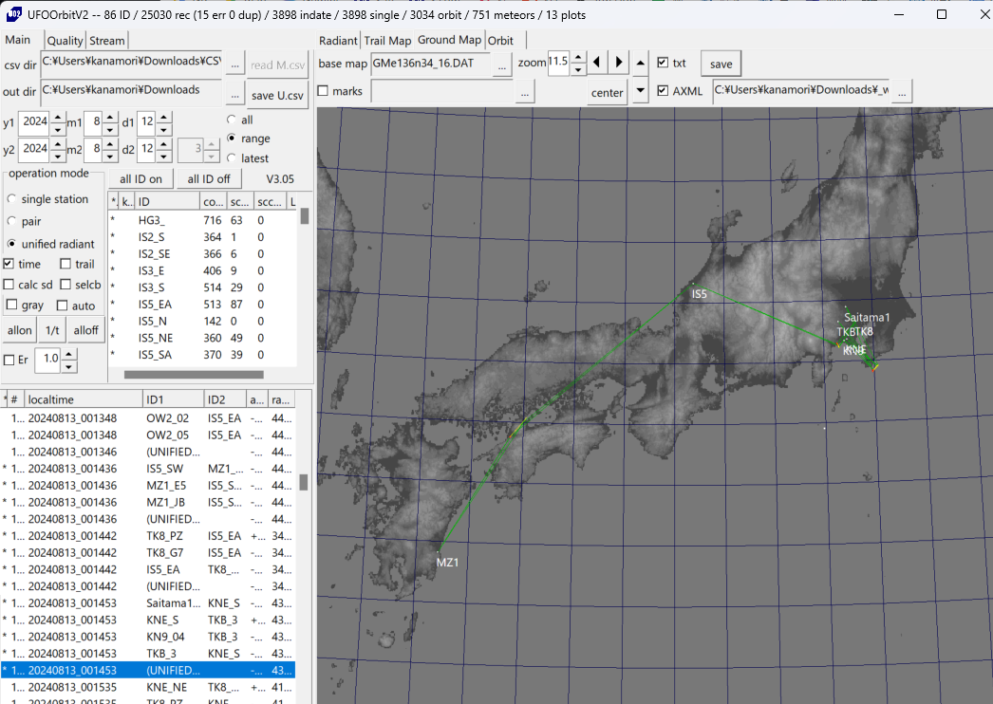Image resolution: width=993 pixels, height=704 pixels.
Task: Increment the y1 year spinner
Action: (x=58, y=118)
